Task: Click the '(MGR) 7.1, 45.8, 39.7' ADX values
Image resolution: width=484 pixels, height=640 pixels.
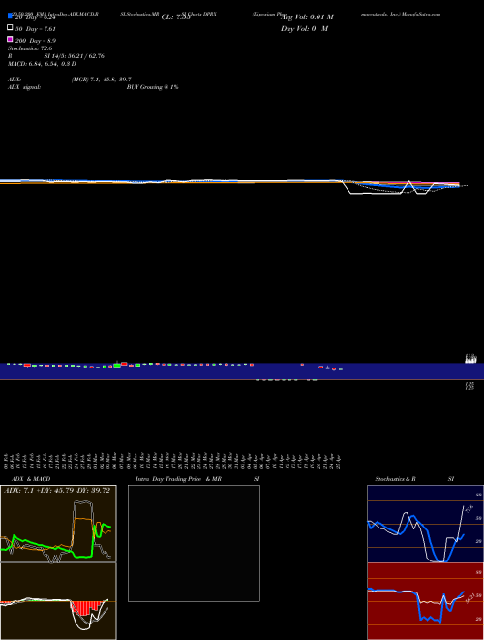Action: [x=101, y=80]
